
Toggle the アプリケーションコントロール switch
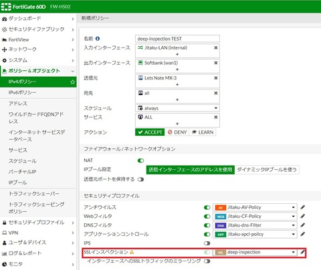point(207,234)
